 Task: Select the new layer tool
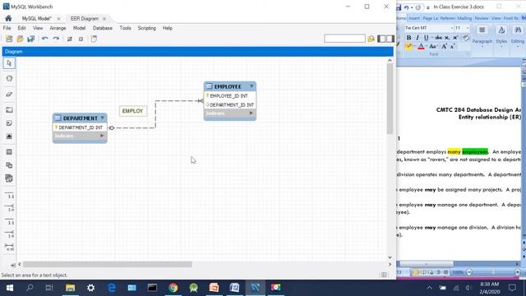[x=9, y=109]
